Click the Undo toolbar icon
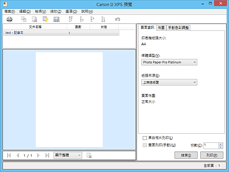Viewport: 229px width, 172px height. point(117,19)
